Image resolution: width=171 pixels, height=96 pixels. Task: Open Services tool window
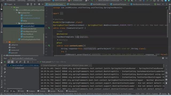tap(52, 91)
